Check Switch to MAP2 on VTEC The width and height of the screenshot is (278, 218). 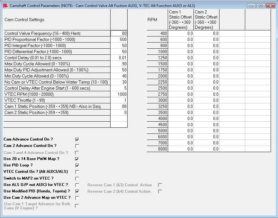coord(77,178)
